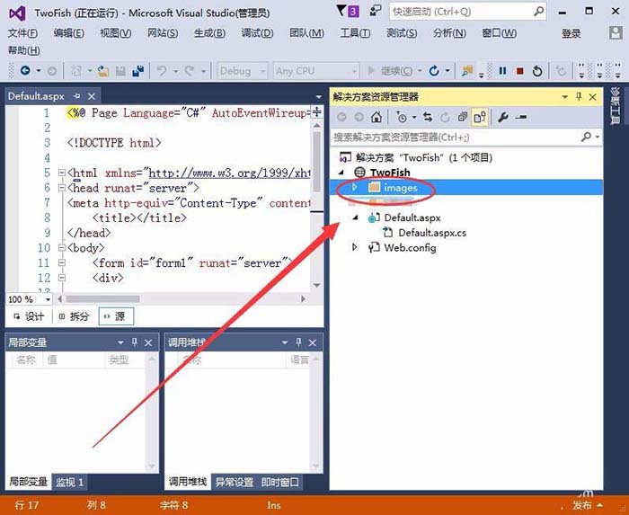629x515 pixels.
Task: Collapse the TwoFish project node
Action: click(341, 173)
